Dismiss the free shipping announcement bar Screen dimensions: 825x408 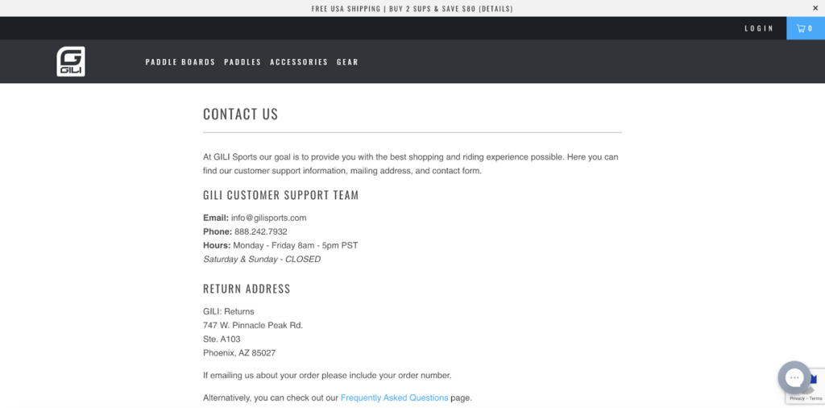pos(815,8)
